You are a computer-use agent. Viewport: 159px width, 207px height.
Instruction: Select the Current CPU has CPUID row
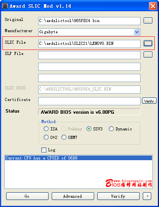(x=79, y=158)
